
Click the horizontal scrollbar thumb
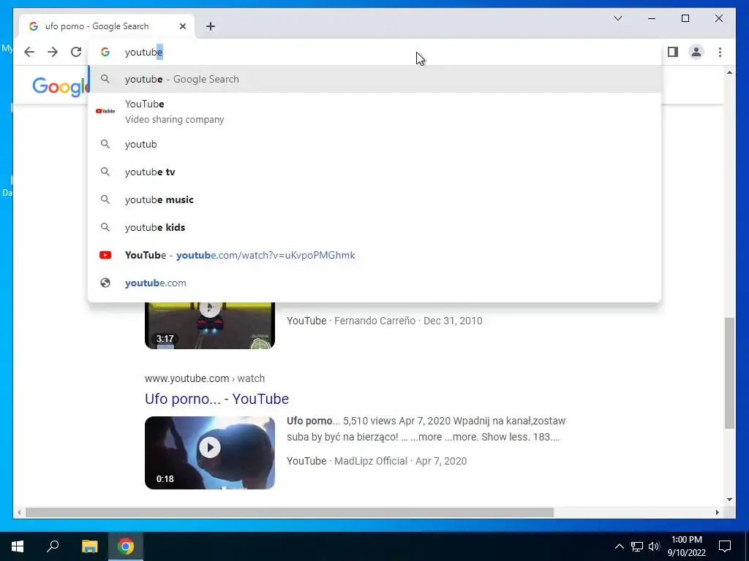pyautogui.click(x=290, y=512)
